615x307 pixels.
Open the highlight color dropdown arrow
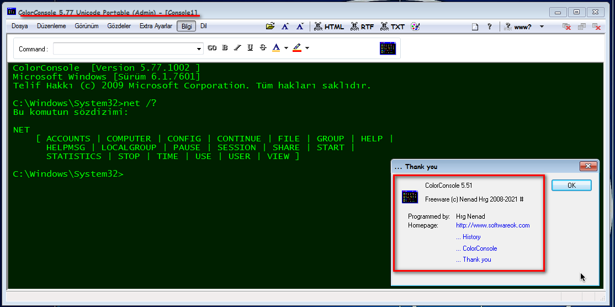307,48
